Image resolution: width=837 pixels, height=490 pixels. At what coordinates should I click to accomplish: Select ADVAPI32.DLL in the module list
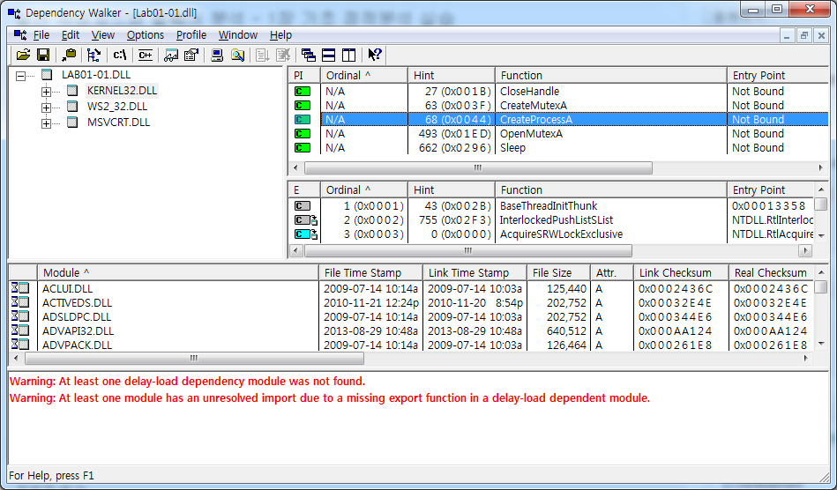[78, 330]
